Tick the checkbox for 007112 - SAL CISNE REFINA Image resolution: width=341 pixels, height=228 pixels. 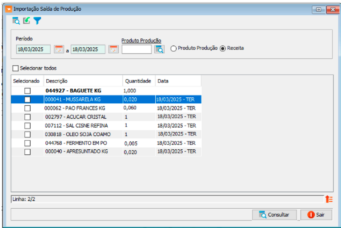(x=27, y=126)
